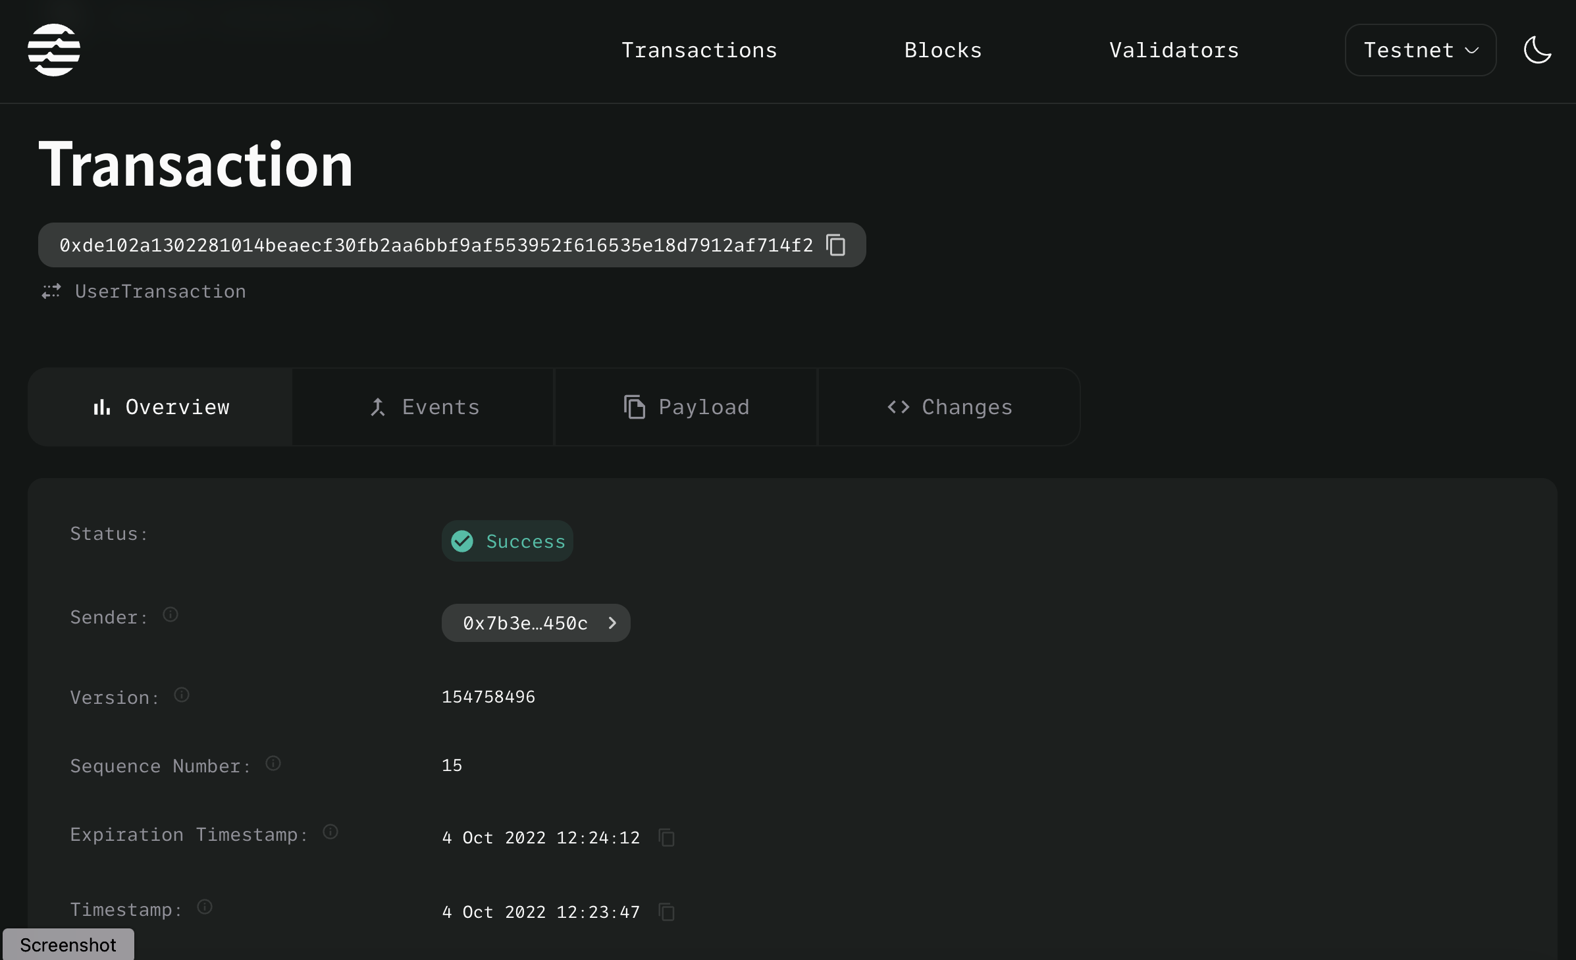Copy the transaction hash
The image size is (1576, 960).
835,244
